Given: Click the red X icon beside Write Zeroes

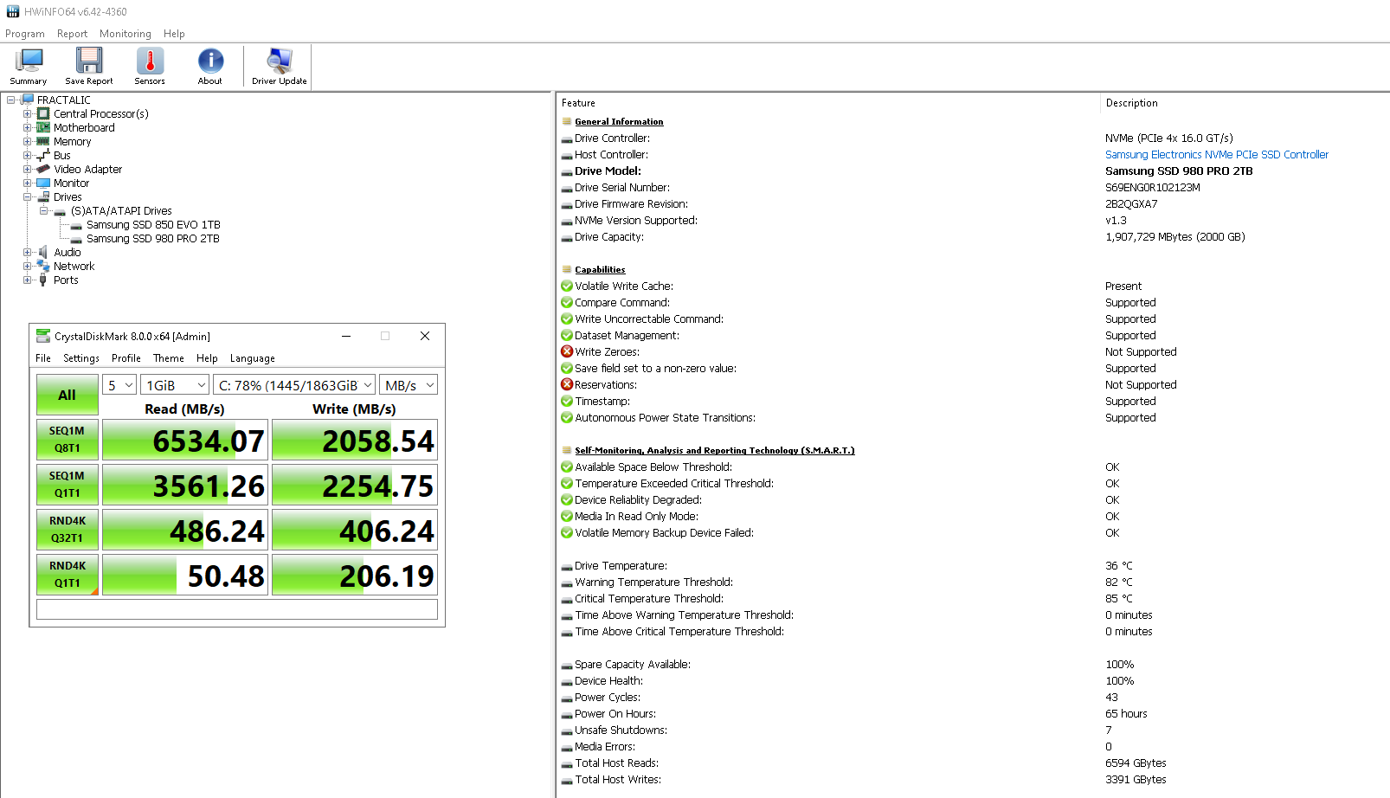Looking at the screenshot, I should tap(567, 351).
